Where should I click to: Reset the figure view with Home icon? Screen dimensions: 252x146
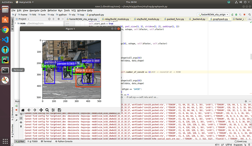23,110
